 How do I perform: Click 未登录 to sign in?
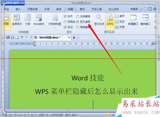point(134,9)
